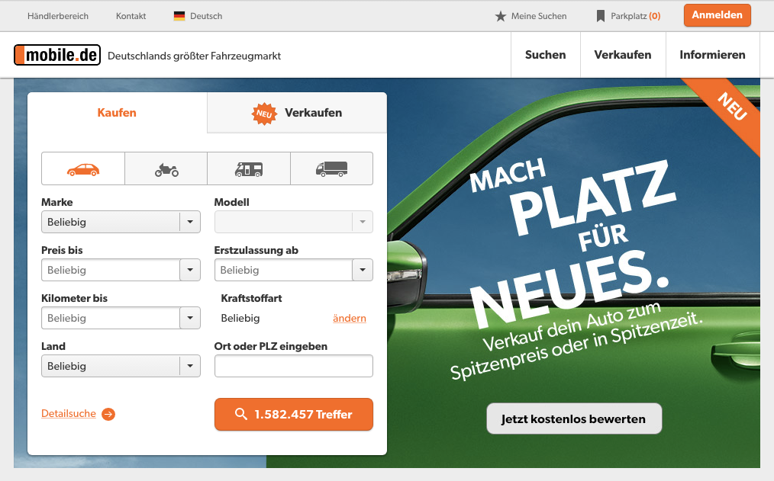Open the Suchen menu
The height and width of the screenshot is (481, 774).
point(546,55)
